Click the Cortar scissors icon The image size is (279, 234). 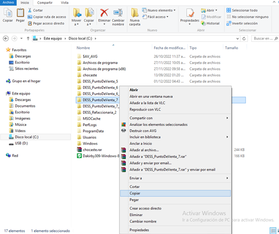[30, 10]
